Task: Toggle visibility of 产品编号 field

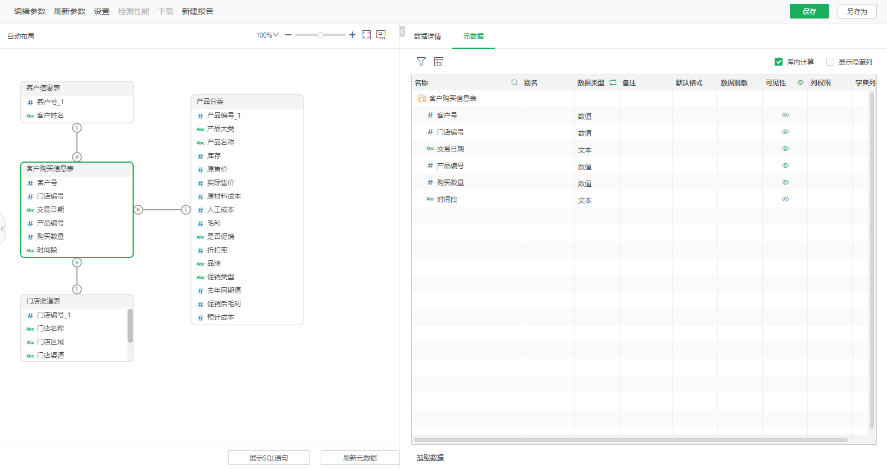Action: pyautogui.click(x=785, y=165)
